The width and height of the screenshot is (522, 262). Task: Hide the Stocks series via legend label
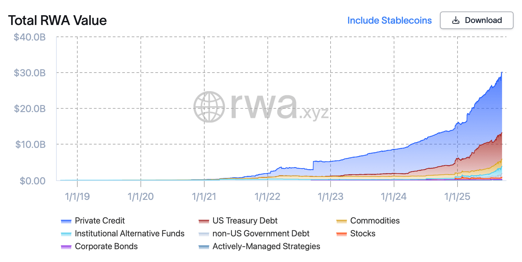[363, 234]
